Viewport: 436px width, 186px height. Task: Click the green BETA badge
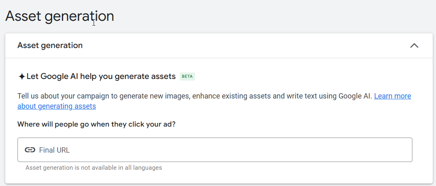(187, 77)
